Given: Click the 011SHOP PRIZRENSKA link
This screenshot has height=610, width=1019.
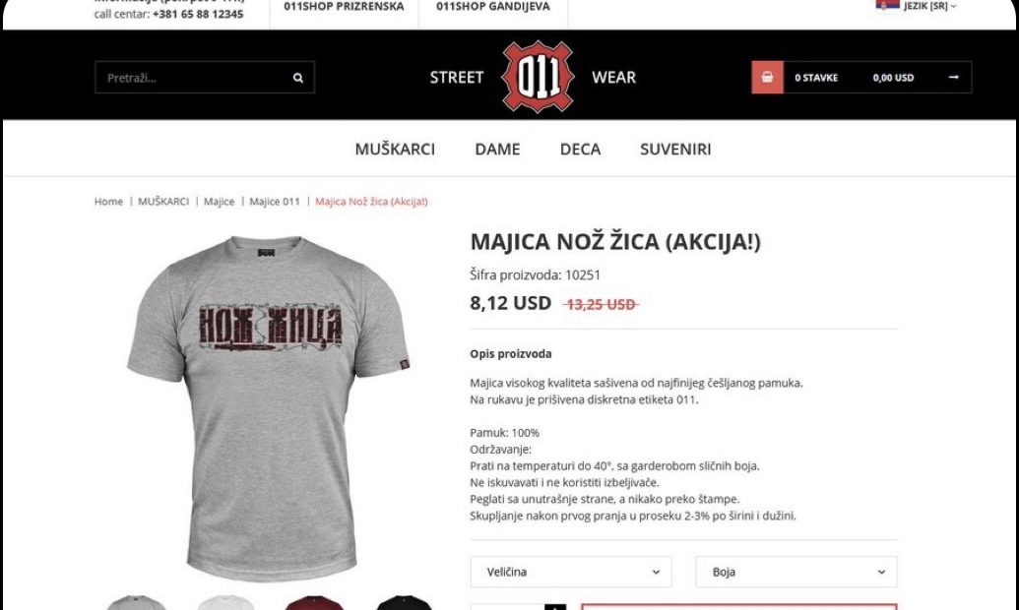Looking at the screenshot, I should point(344,7).
